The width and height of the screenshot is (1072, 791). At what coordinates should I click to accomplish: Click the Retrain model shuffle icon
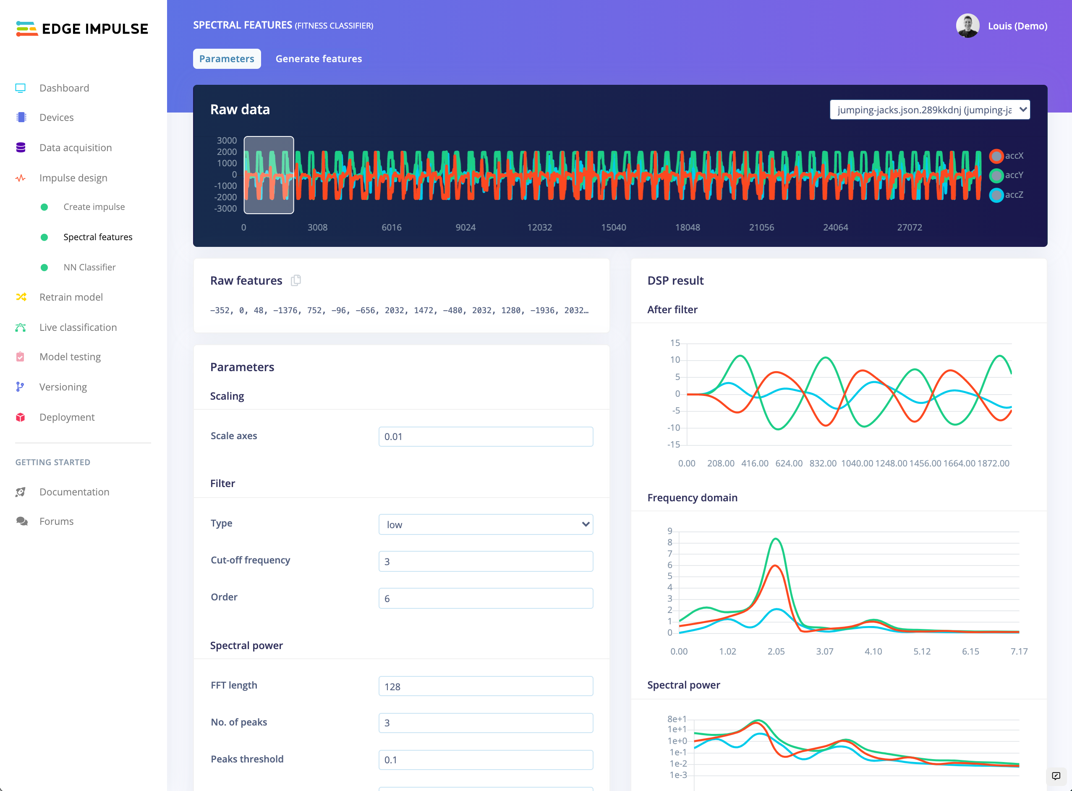click(21, 297)
